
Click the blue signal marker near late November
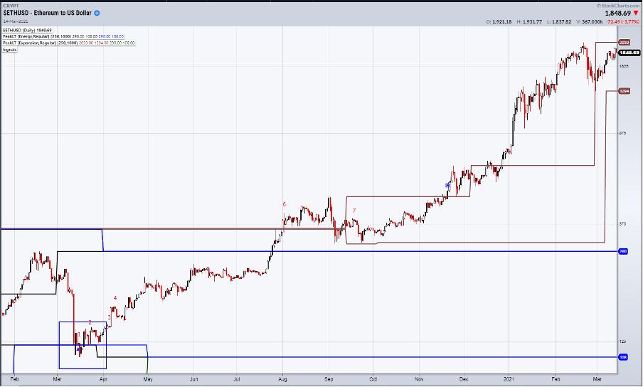(447, 185)
